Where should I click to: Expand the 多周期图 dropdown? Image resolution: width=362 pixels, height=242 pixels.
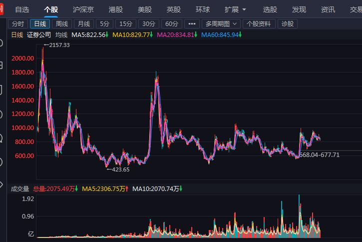coord(221,24)
